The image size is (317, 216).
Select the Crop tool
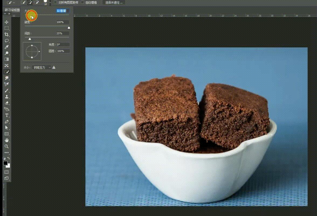[6, 35]
